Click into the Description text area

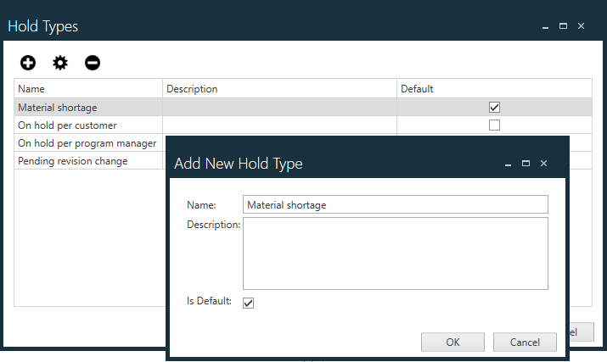(395, 253)
